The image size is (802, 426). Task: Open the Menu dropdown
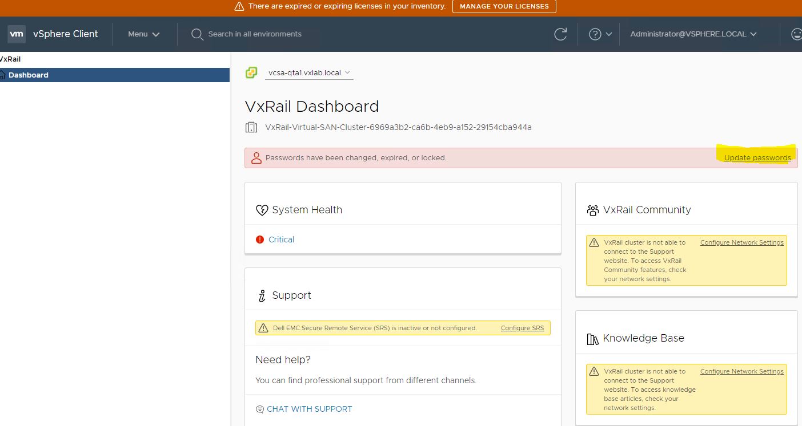pyautogui.click(x=143, y=34)
